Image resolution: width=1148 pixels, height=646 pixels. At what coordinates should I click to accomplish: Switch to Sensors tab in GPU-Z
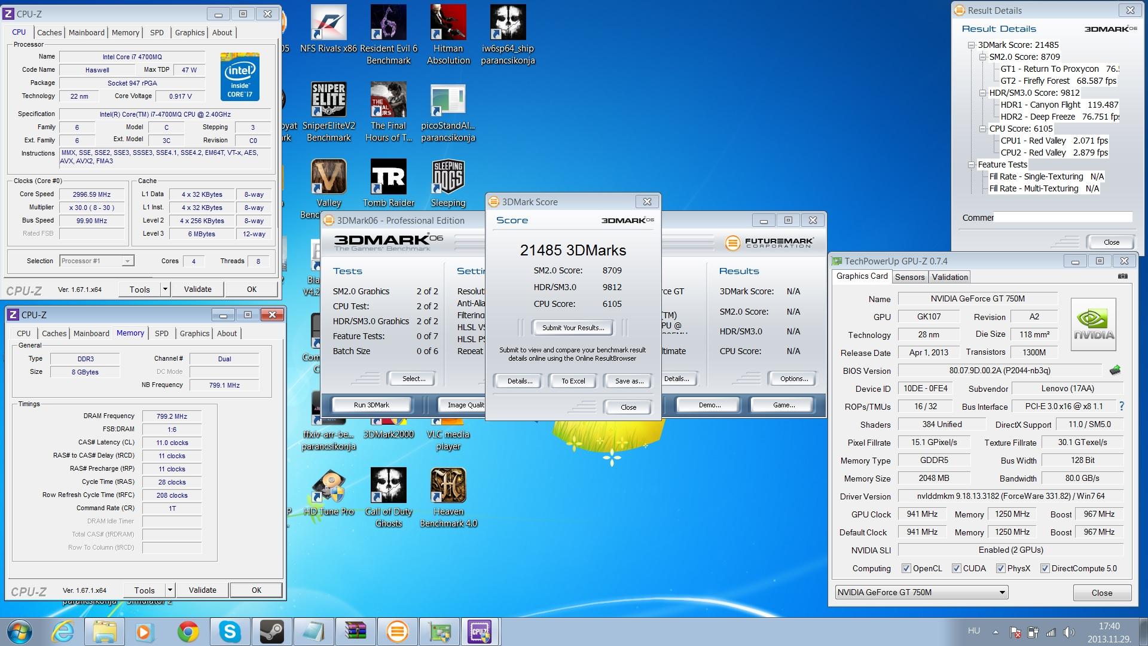click(x=909, y=277)
